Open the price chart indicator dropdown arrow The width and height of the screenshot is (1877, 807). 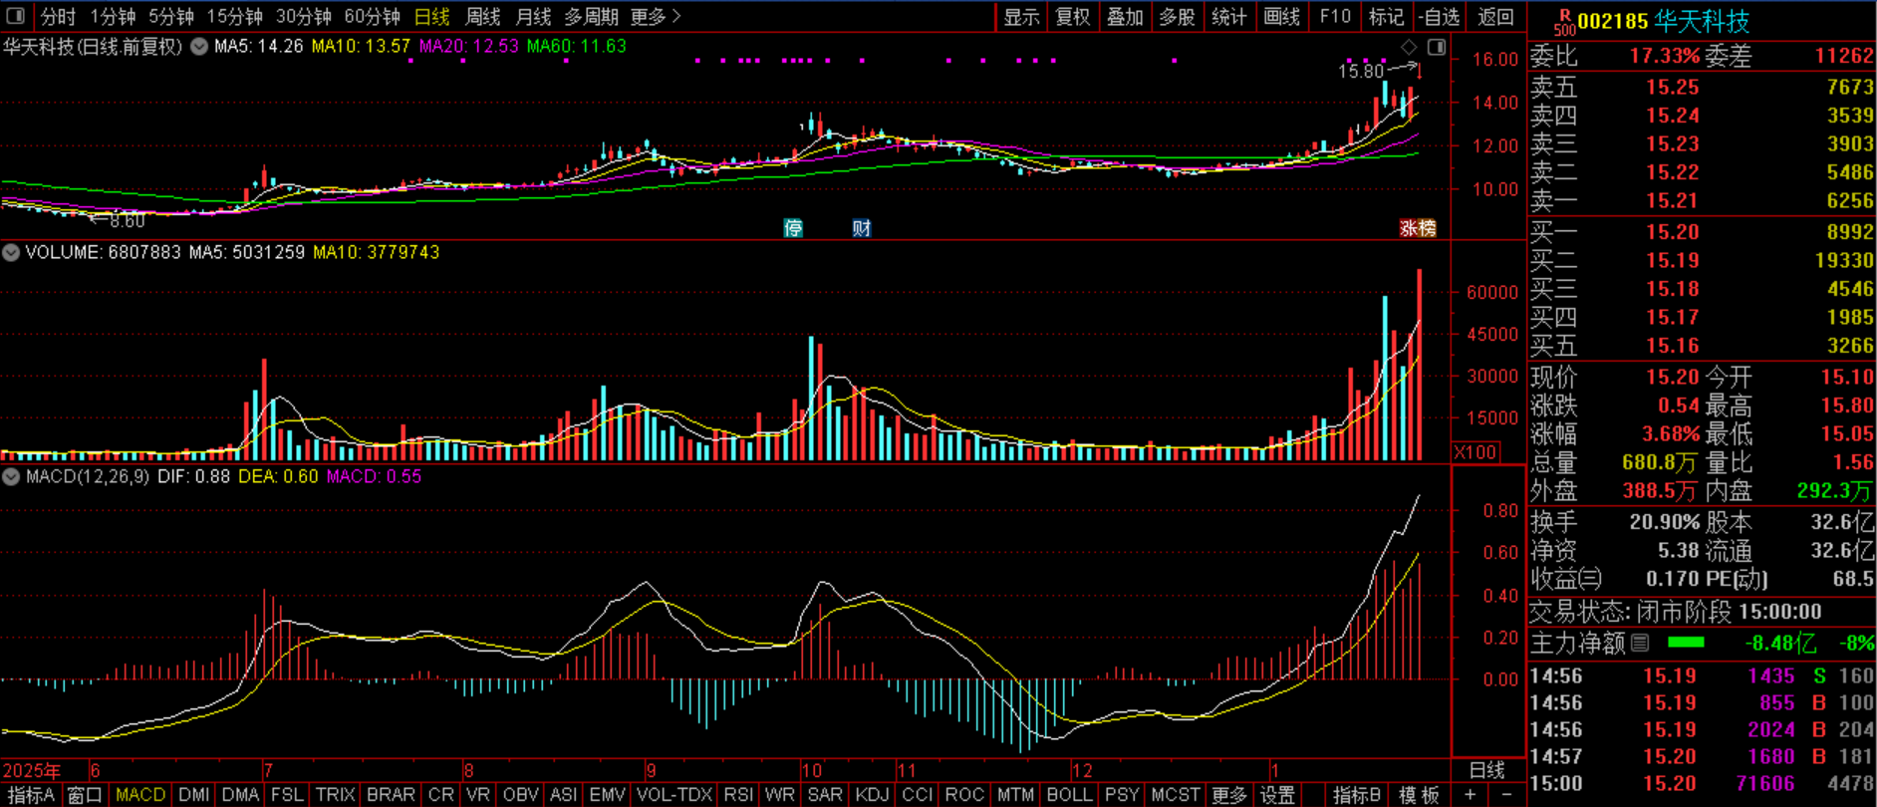(x=199, y=46)
